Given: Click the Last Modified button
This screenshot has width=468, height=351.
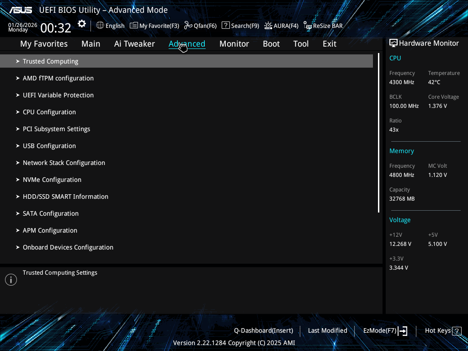Looking at the screenshot, I should click(327, 331).
